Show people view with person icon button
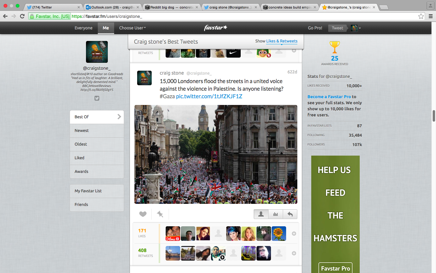This screenshot has width=436, height=273. click(261, 214)
